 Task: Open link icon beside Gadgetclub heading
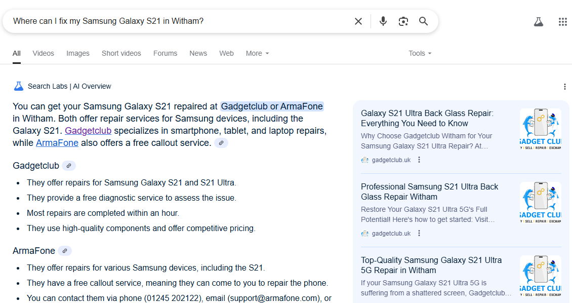(69, 166)
